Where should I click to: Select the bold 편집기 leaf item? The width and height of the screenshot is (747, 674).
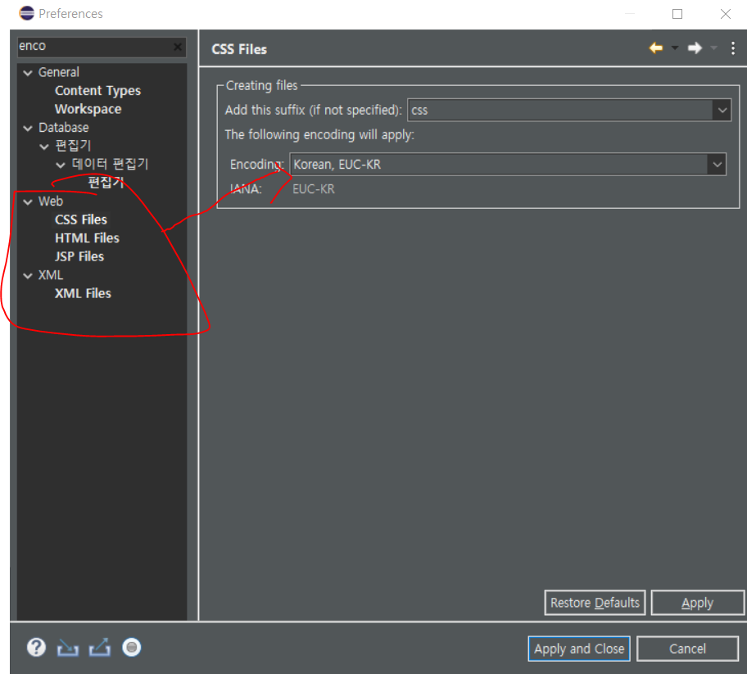point(106,182)
